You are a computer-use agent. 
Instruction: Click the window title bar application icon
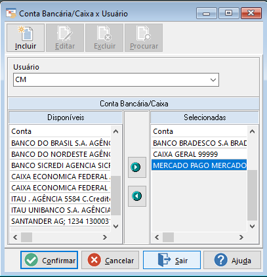[11, 14]
